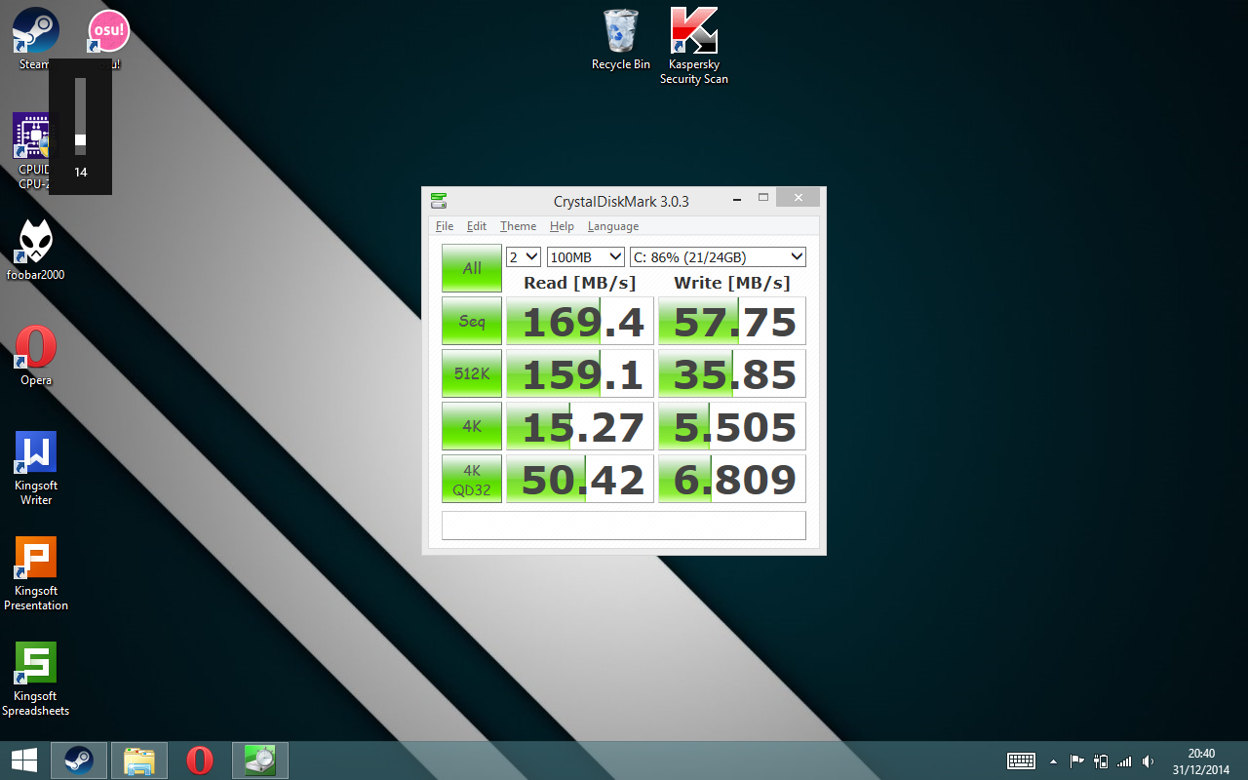Show hidden tray icons
1248x780 pixels.
[1053, 761]
